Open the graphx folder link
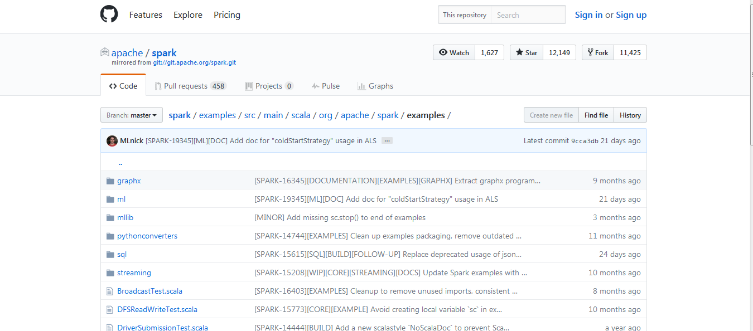The width and height of the screenshot is (753, 331). 129,181
